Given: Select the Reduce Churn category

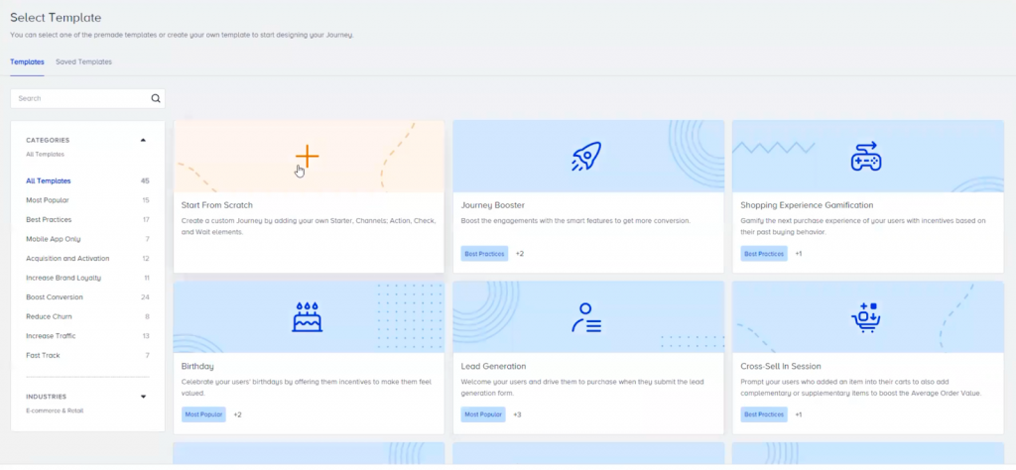Looking at the screenshot, I should [49, 316].
